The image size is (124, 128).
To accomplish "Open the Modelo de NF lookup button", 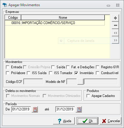I will click(80, 82).
